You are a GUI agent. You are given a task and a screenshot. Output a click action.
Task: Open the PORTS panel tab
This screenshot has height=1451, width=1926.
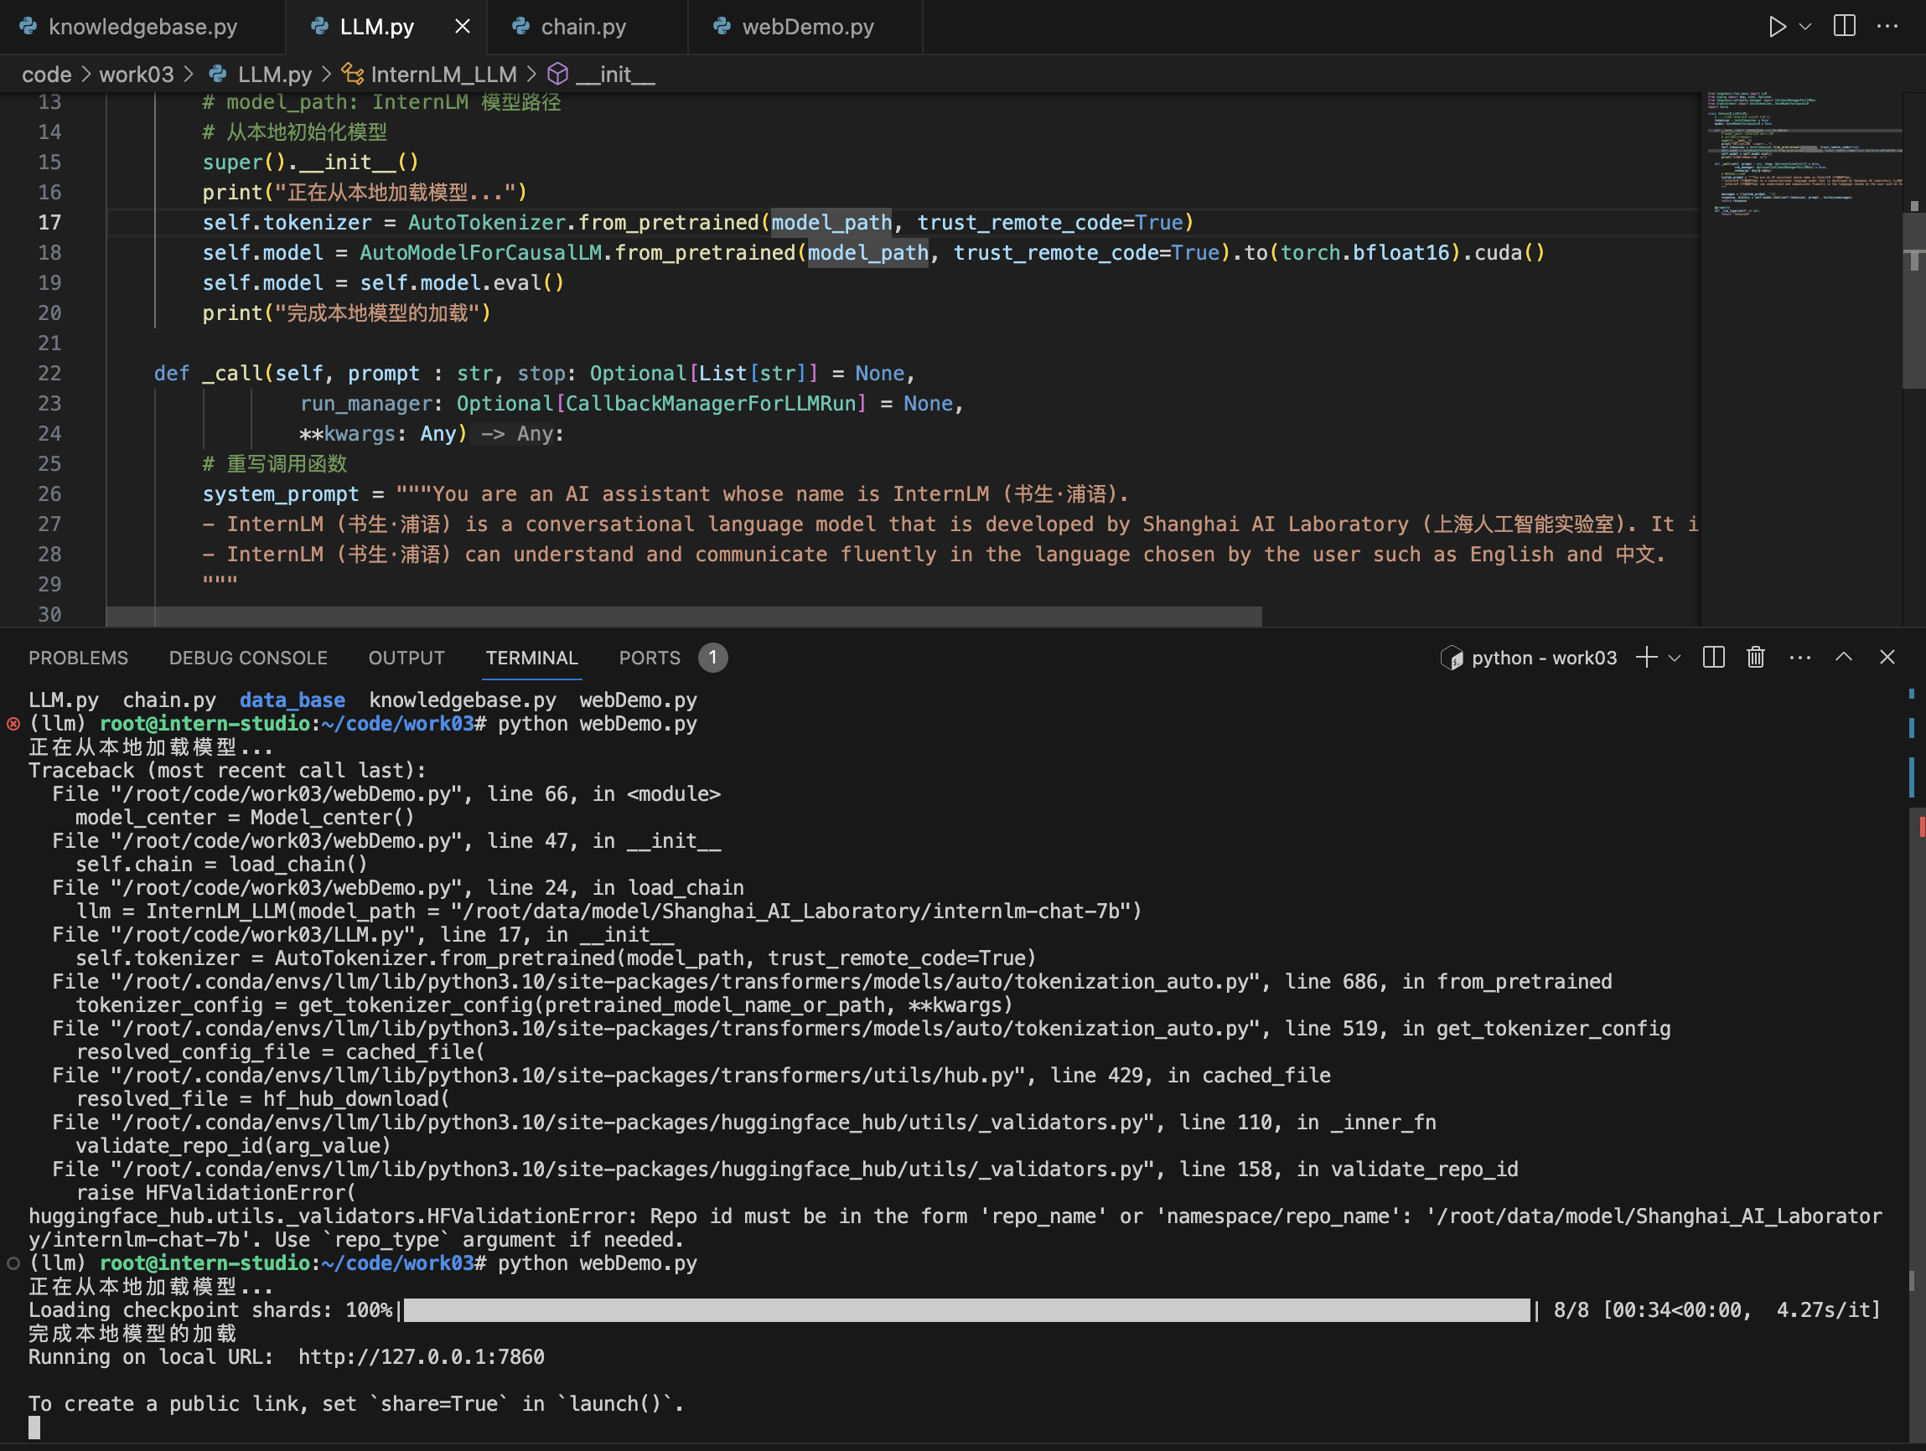point(650,657)
